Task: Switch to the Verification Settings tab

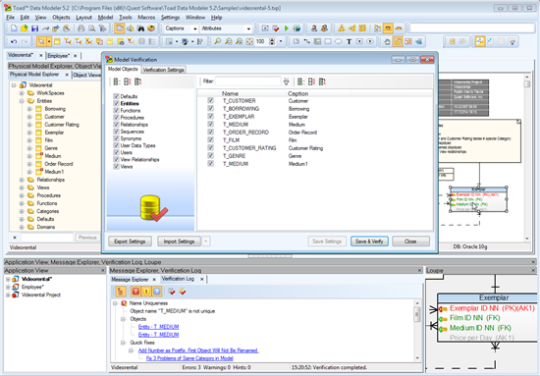Action: point(164,70)
